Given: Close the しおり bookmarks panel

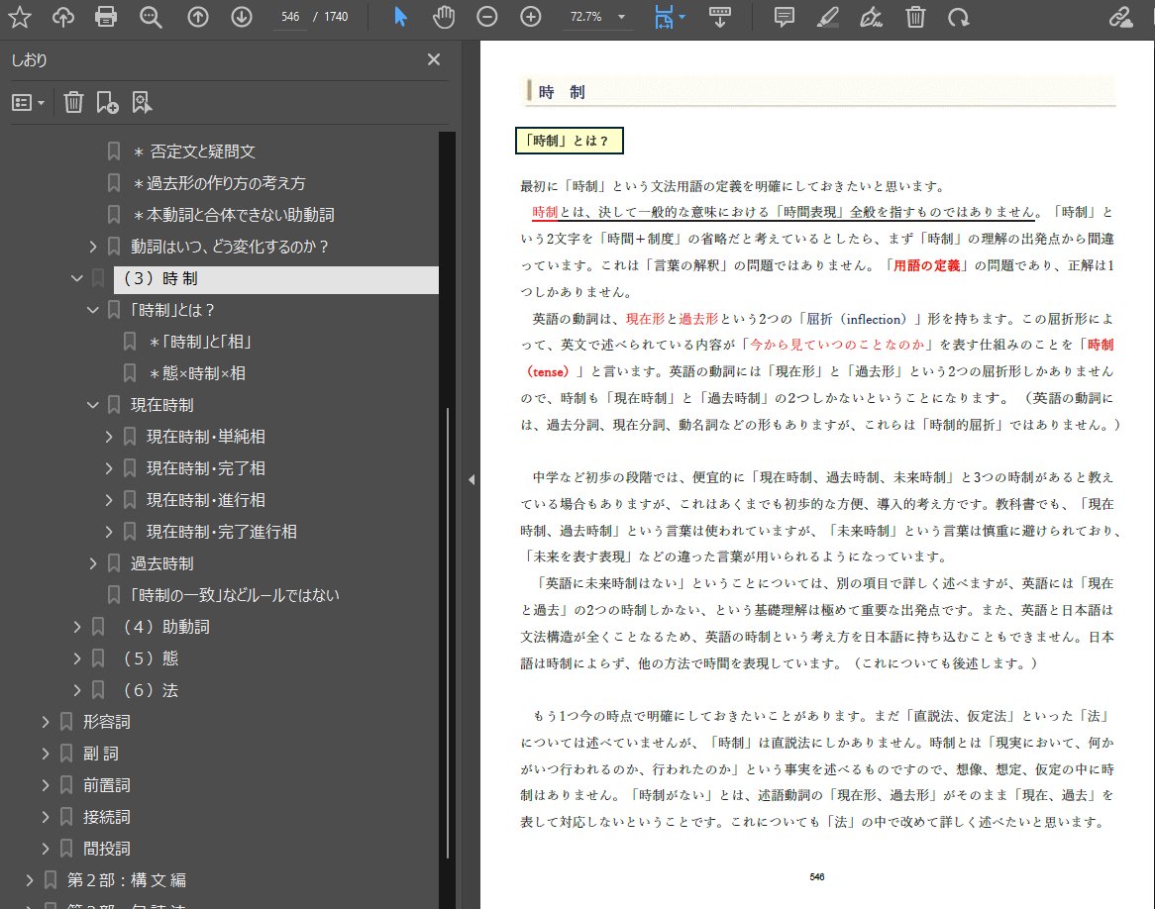Looking at the screenshot, I should click(434, 59).
